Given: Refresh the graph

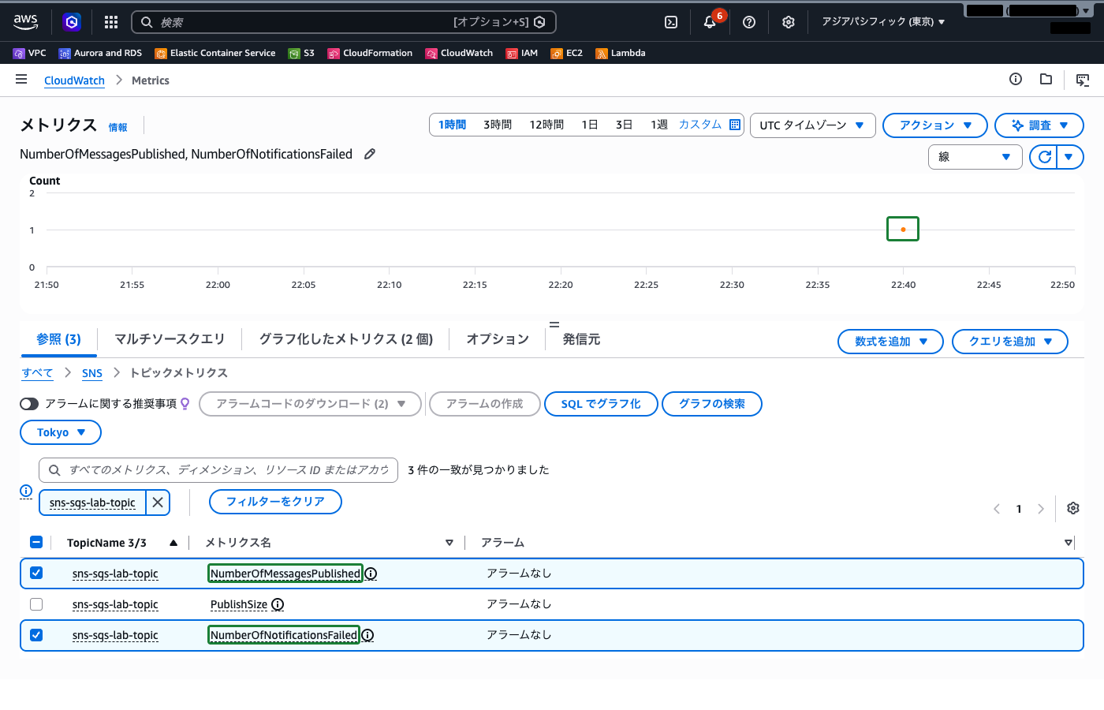Looking at the screenshot, I should [x=1044, y=157].
